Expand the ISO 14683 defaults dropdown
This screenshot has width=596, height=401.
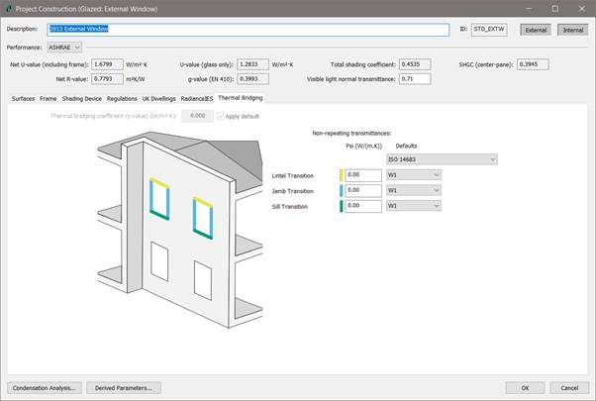tap(441, 158)
